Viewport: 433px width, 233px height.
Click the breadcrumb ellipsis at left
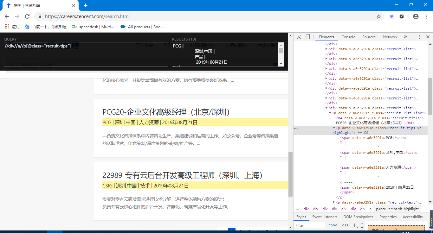tap(297, 209)
